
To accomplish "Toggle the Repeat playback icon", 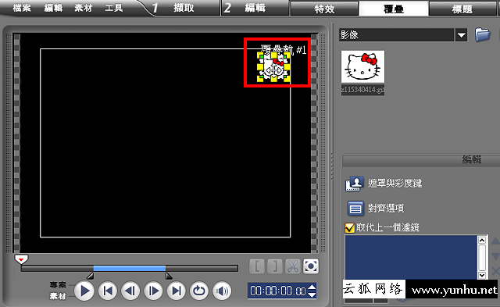I will pyautogui.click(x=199, y=291).
